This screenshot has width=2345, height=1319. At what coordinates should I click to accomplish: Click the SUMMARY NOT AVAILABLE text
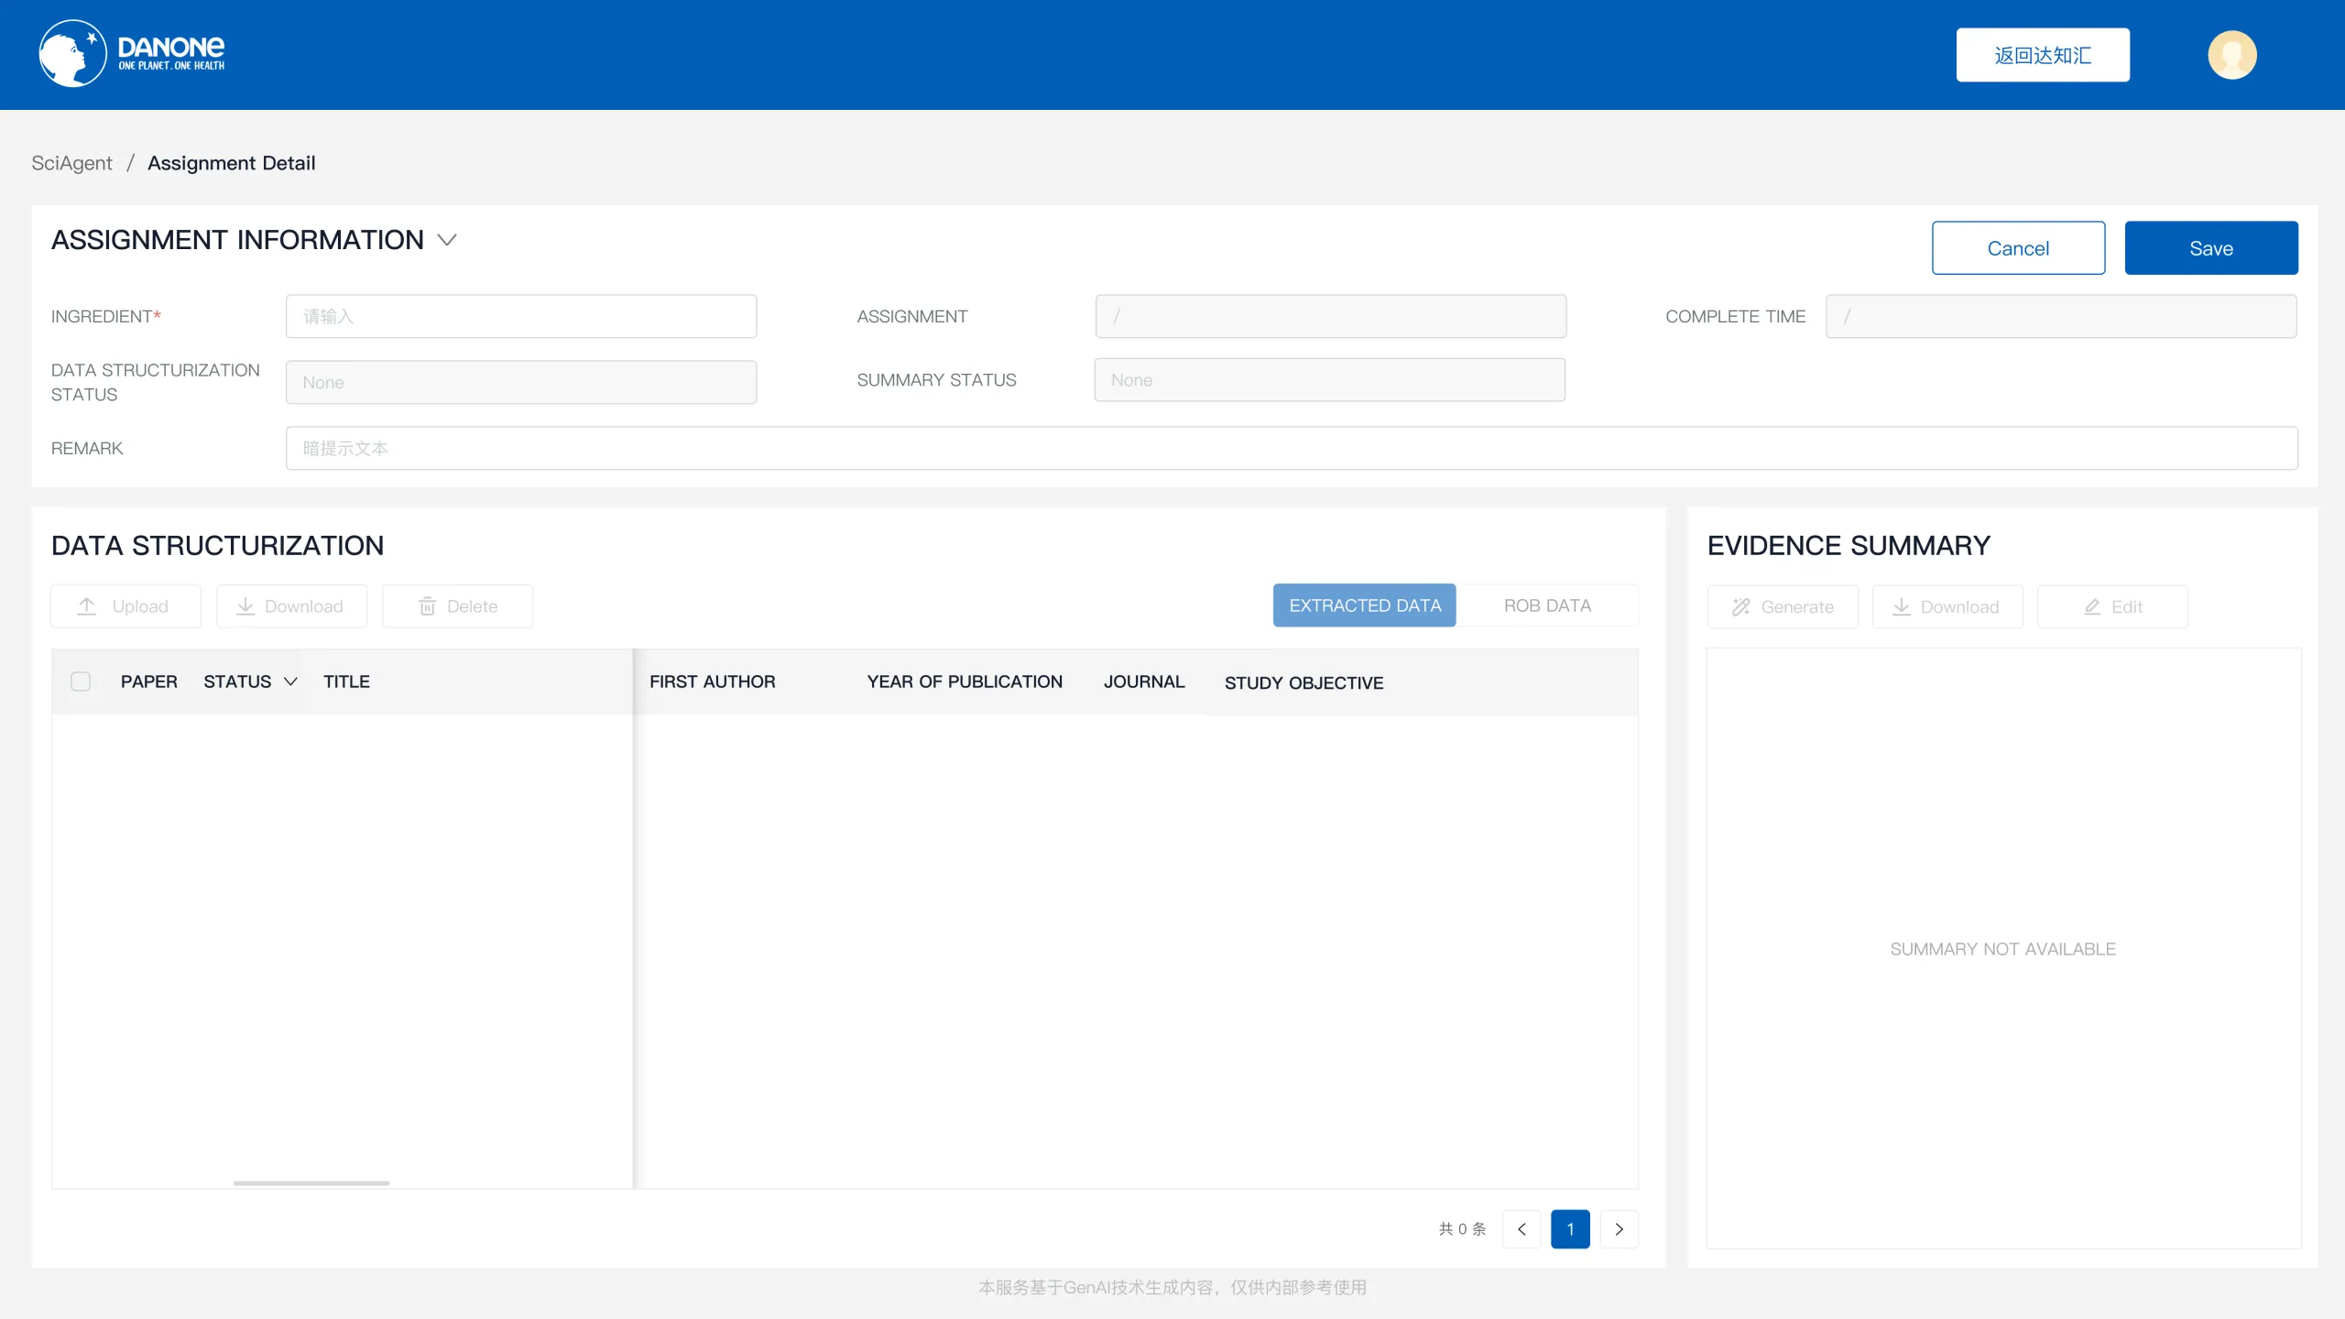pyautogui.click(x=2002, y=949)
